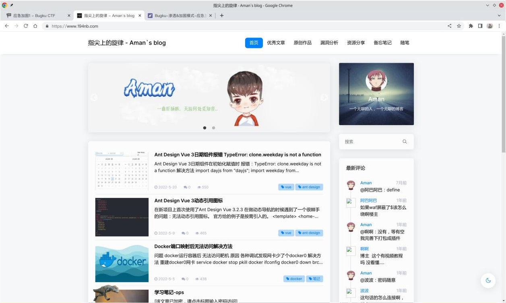
Task: Toggle dark mode moon button
Action: pyautogui.click(x=488, y=280)
